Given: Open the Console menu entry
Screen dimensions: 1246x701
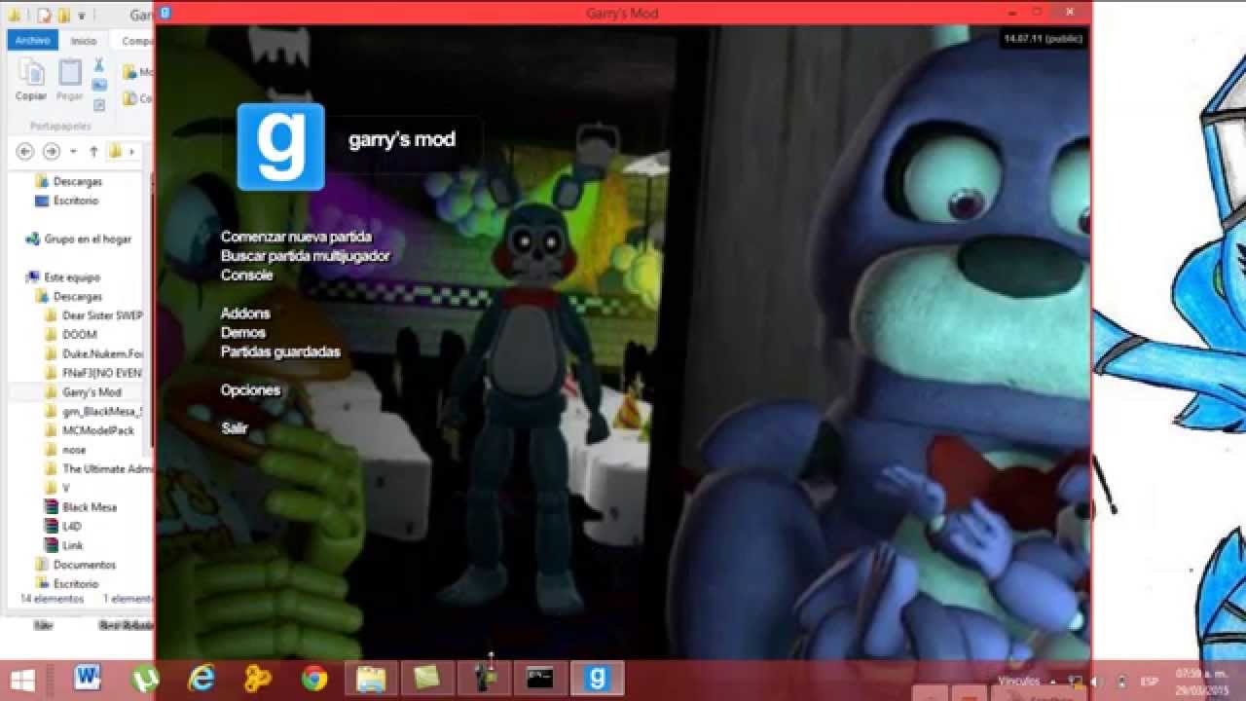Looking at the screenshot, I should [x=246, y=276].
